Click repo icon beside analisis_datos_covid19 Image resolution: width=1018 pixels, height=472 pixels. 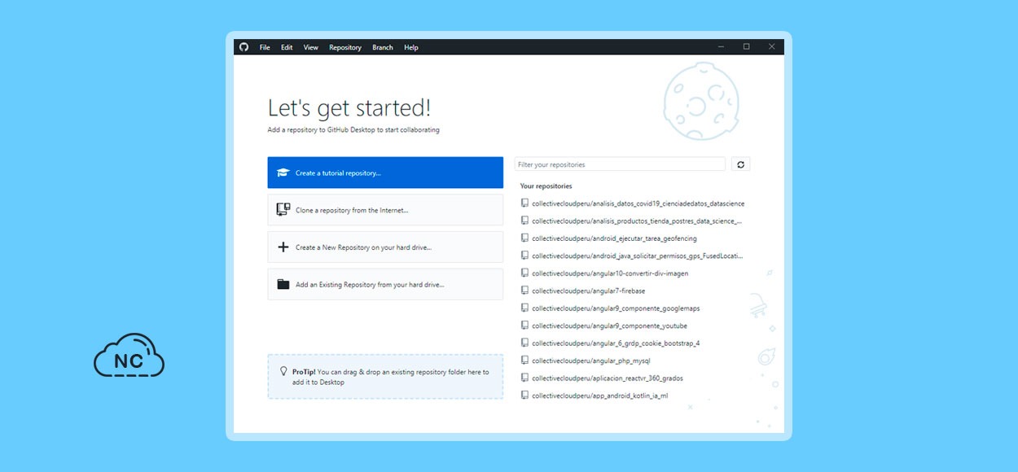(524, 203)
